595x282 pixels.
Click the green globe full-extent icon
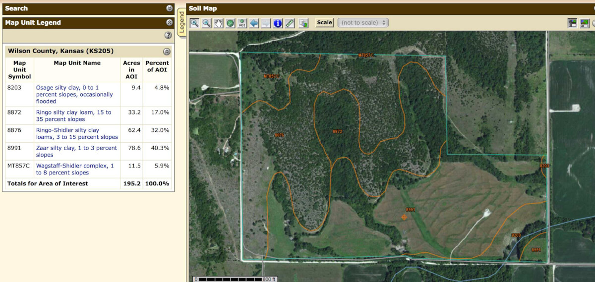click(230, 23)
